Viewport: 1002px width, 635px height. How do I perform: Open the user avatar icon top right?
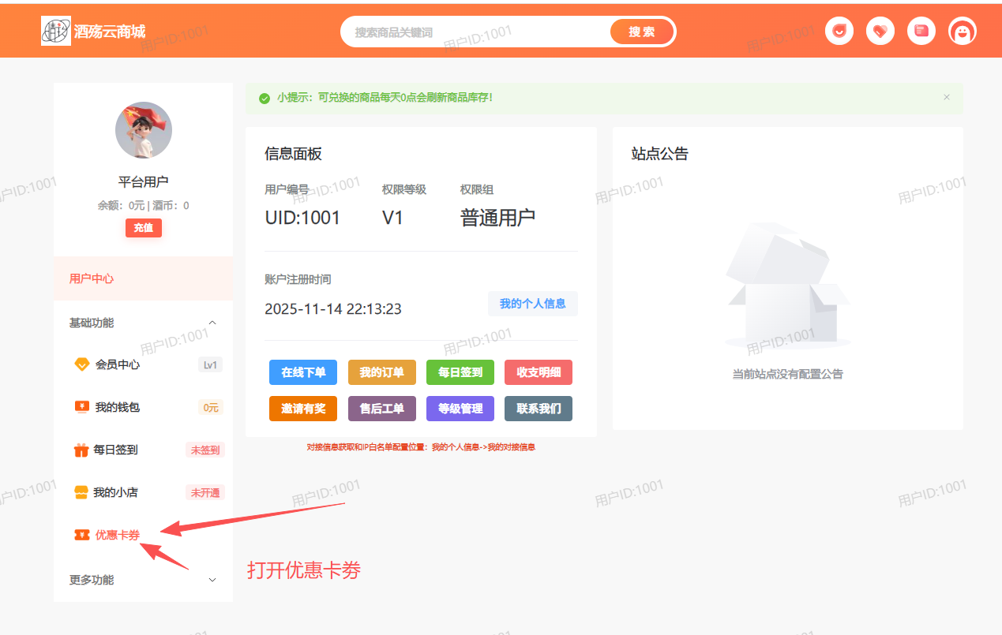coord(962,30)
